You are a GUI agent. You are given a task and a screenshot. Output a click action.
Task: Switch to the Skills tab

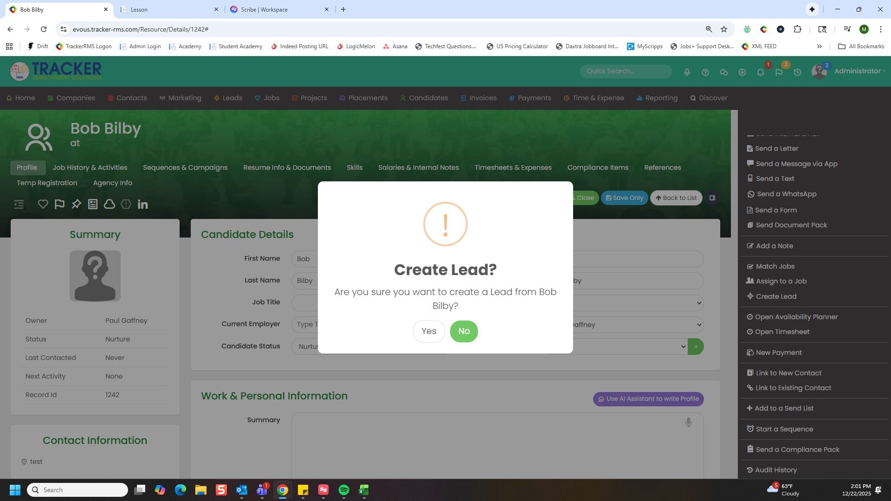355,167
